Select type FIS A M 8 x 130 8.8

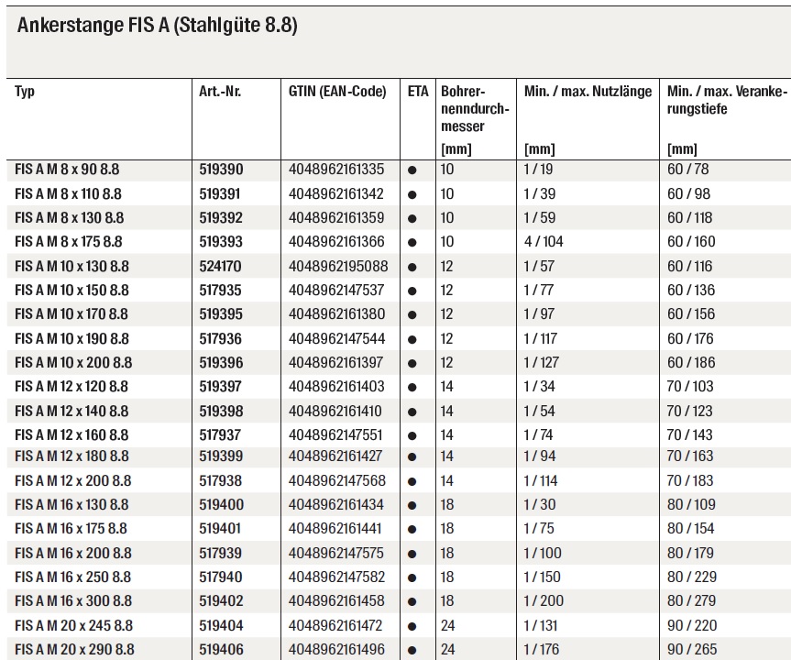[69, 217]
